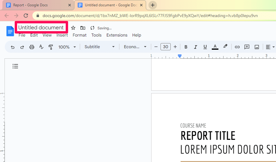
Task: Open the zoom level dropdown at 100%
Action: [x=67, y=47]
